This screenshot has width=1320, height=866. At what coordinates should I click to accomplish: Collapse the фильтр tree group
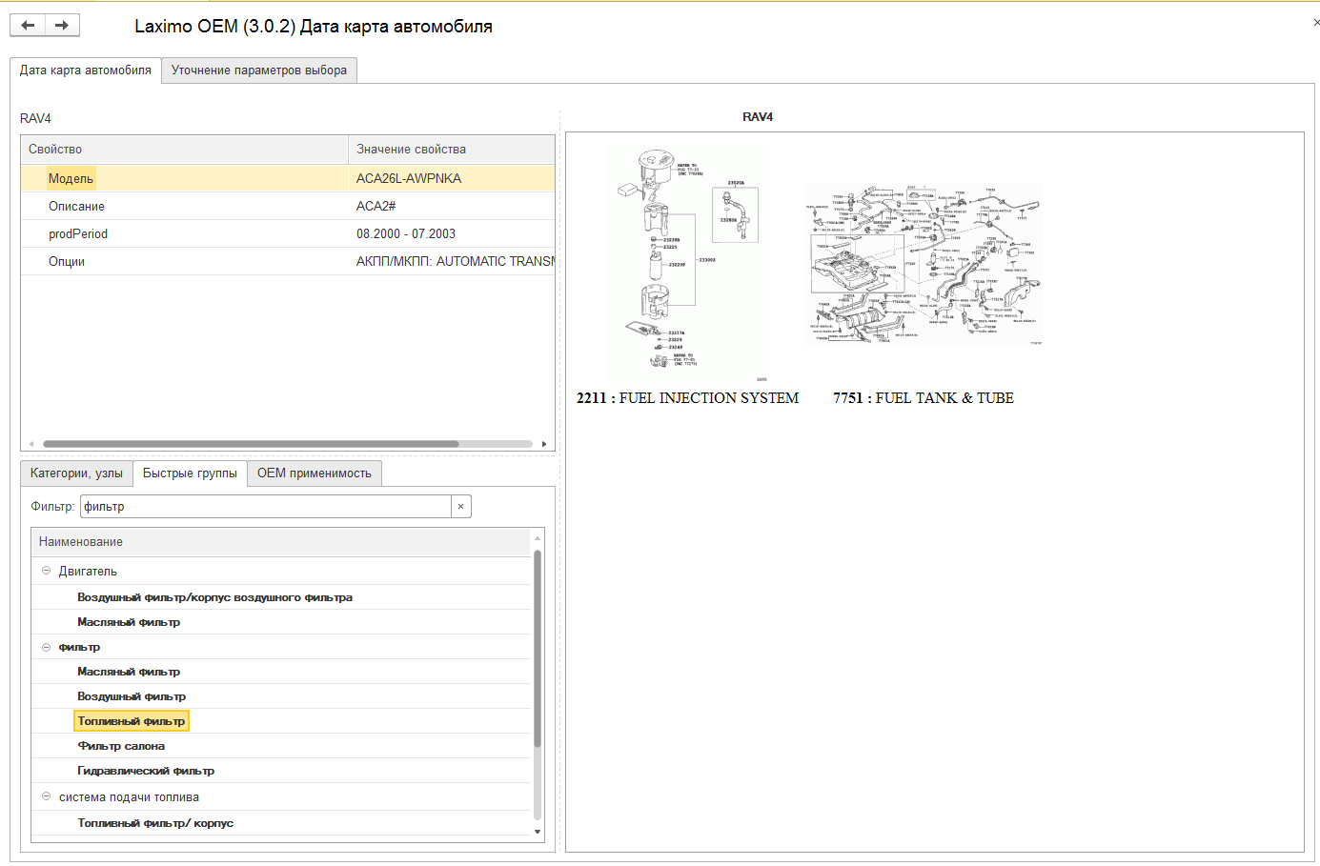tap(46, 647)
